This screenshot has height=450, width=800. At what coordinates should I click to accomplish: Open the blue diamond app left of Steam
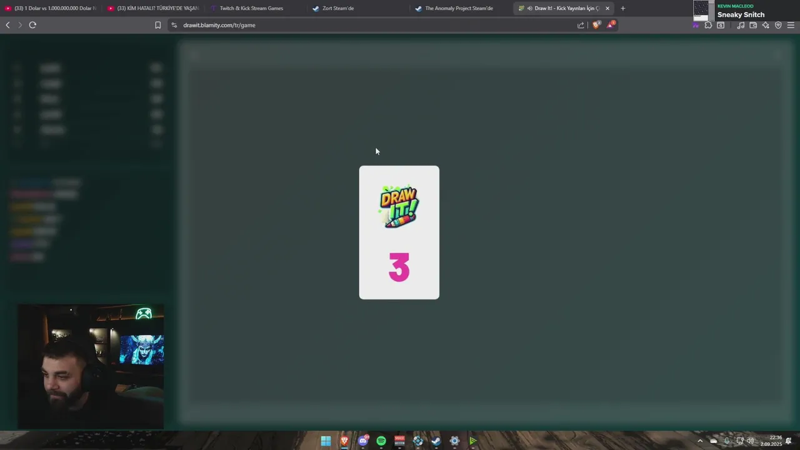pyautogui.click(x=418, y=441)
